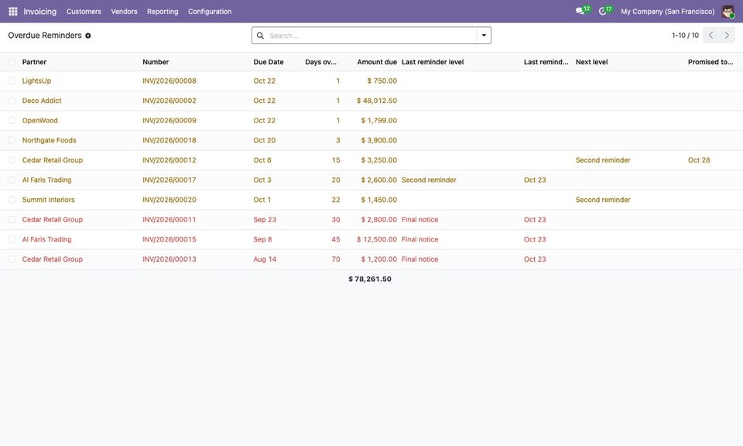Expand the search options dropdown arrow
This screenshot has height=446, width=743.
(x=484, y=36)
